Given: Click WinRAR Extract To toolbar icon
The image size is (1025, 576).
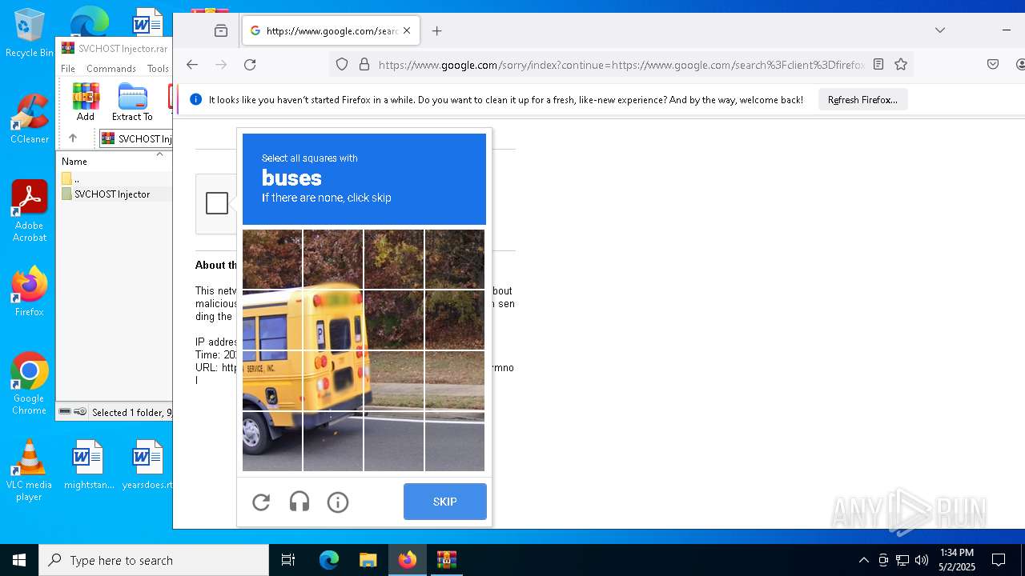Looking at the screenshot, I should point(132,102).
